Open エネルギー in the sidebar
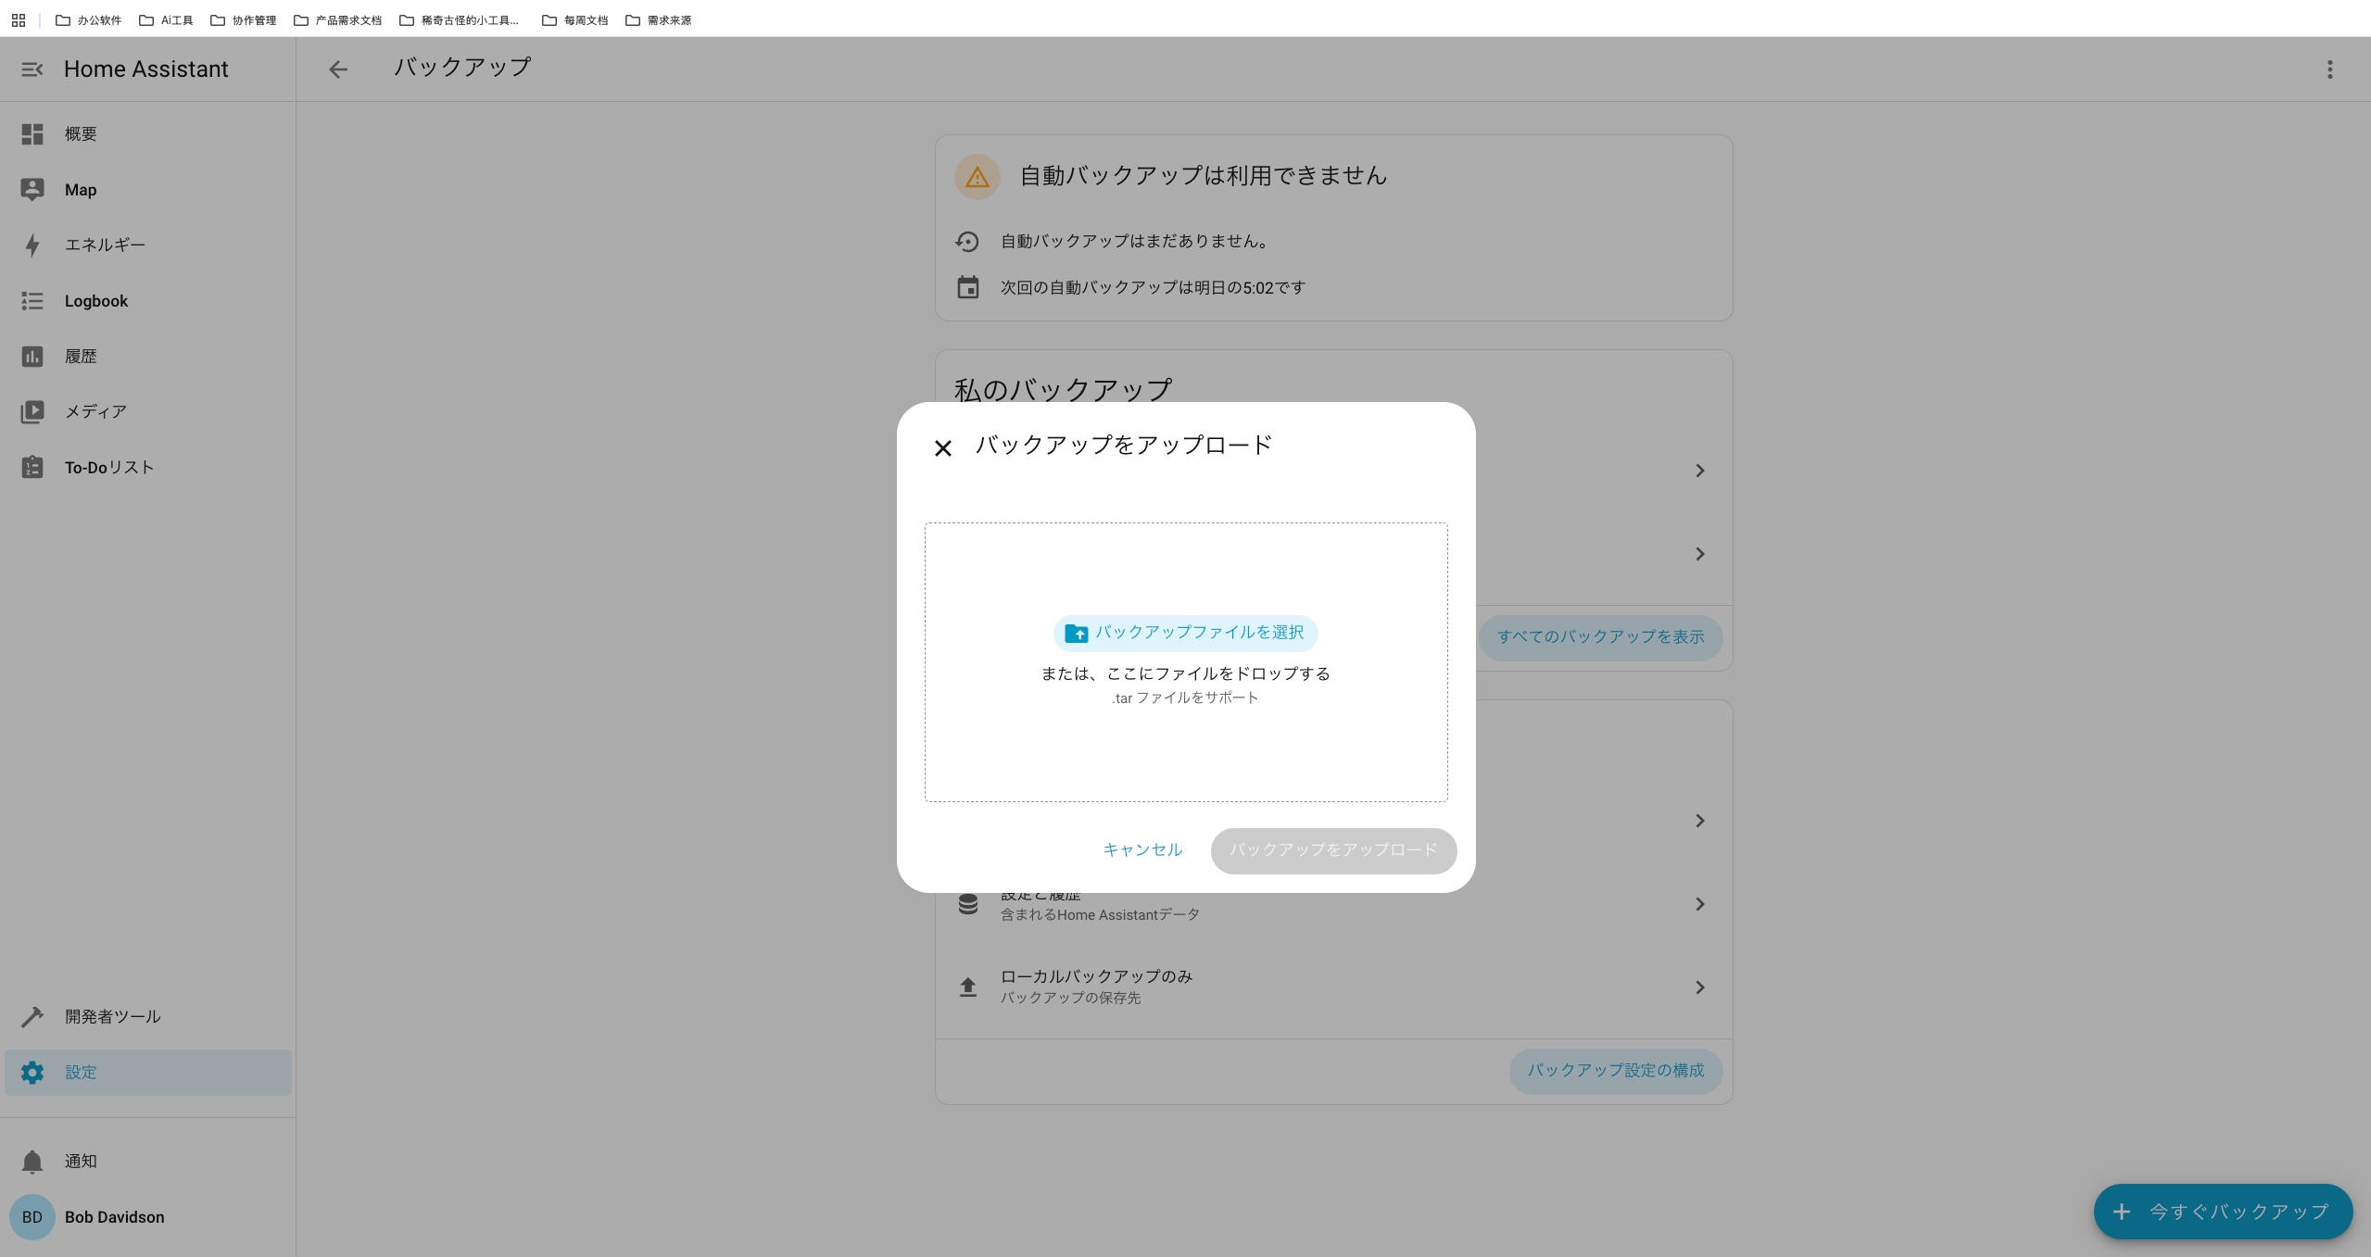The image size is (2371, 1257). pos(148,245)
